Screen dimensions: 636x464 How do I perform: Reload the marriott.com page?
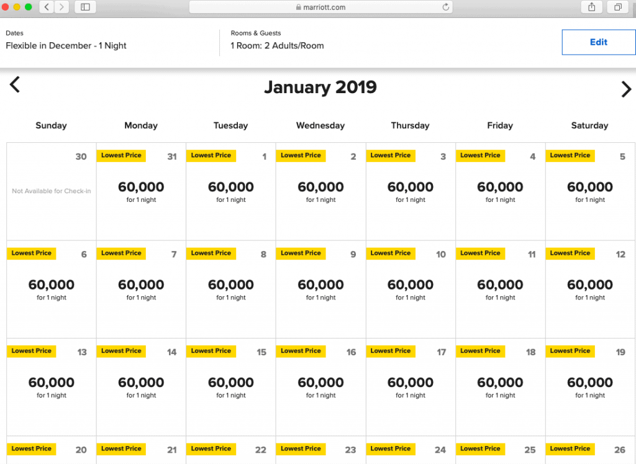446,7
